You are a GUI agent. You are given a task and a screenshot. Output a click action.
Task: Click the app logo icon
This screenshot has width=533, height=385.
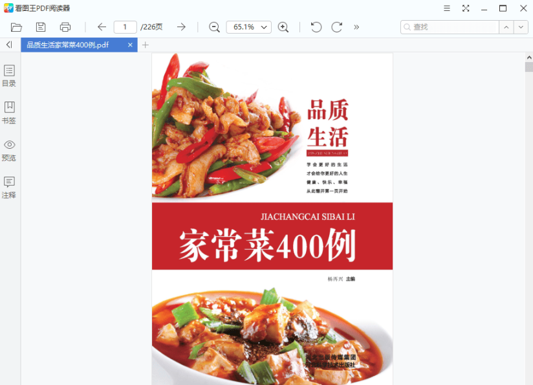(x=8, y=8)
